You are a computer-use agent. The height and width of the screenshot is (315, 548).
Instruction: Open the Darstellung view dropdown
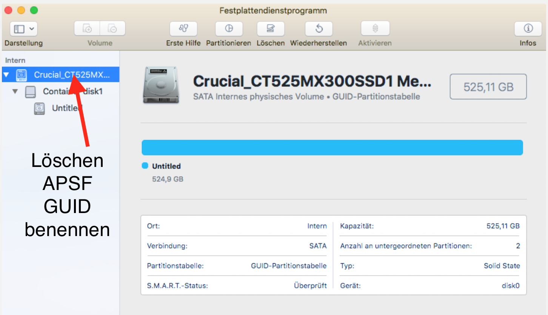[23, 29]
